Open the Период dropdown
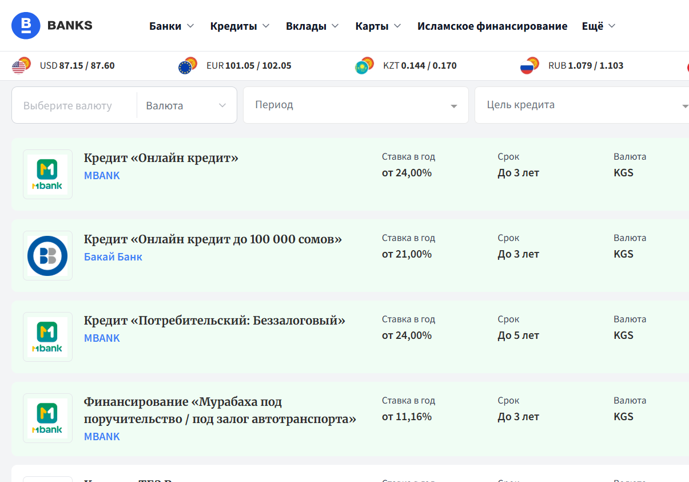The height and width of the screenshot is (482, 689). (x=356, y=105)
